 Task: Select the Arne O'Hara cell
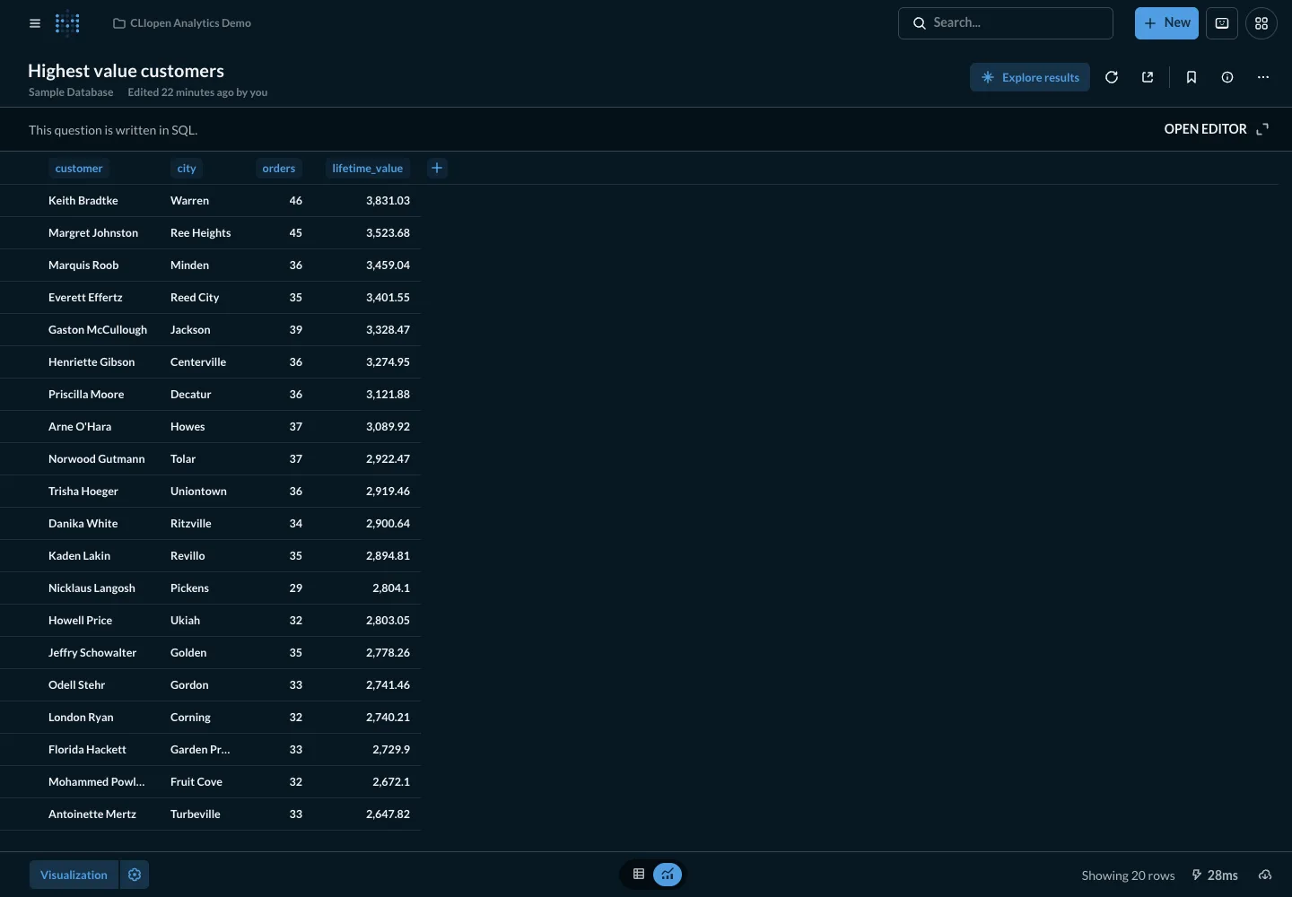click(80, 427)
